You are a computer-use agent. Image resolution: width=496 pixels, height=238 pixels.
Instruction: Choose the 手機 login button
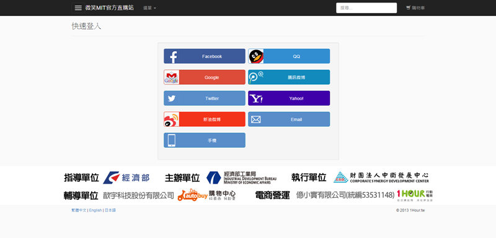point(205,140)
